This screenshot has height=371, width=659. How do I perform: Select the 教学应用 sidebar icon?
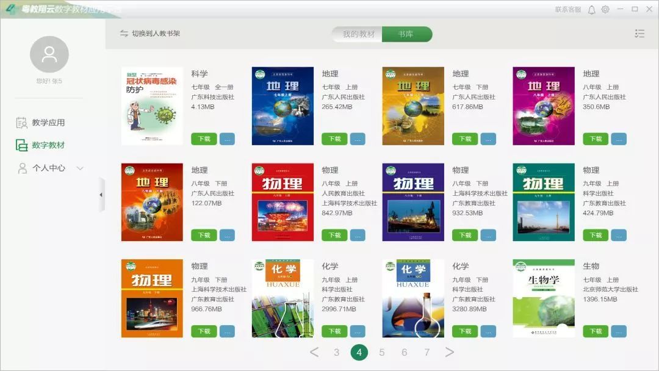(x=21, y=121)
